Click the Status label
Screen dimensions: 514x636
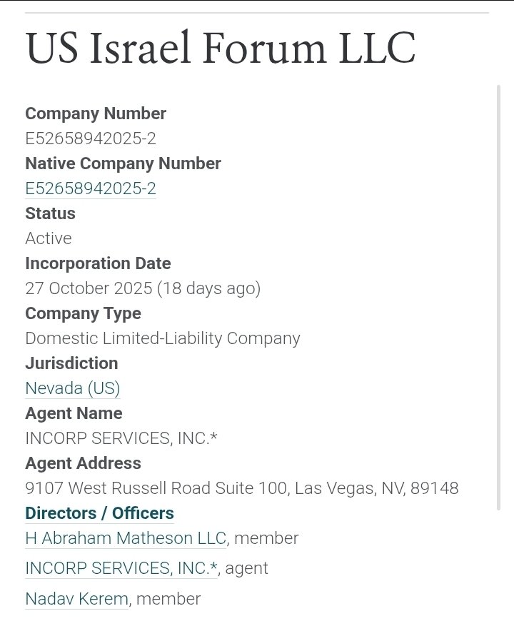[50, 213]
